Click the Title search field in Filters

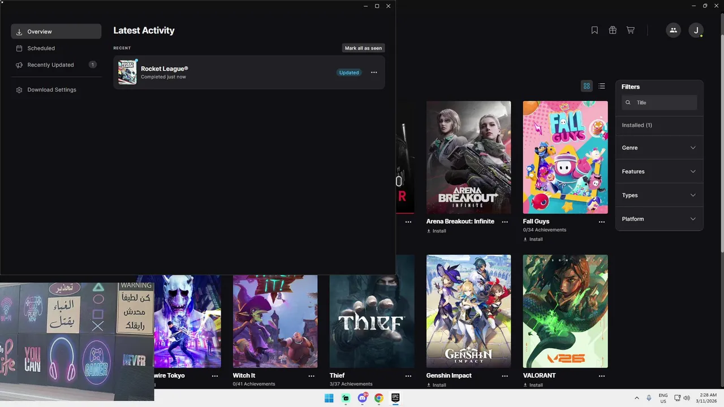tap(660, 102)
